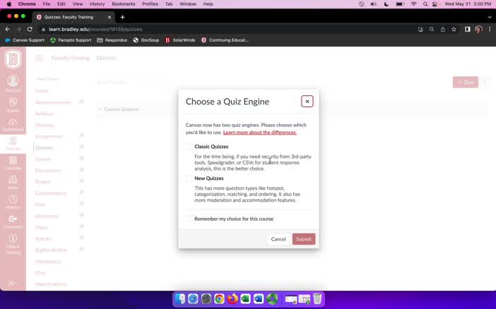The height and width of the screenshot is (309, 496).
Task: Enable Remember my choice for this course
Action: pyautogui.click(x=189, y=219)
